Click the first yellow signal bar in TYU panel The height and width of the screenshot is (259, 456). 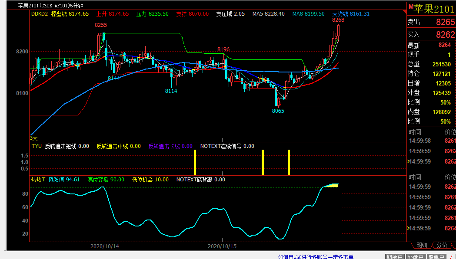click(x=195, y=162)
